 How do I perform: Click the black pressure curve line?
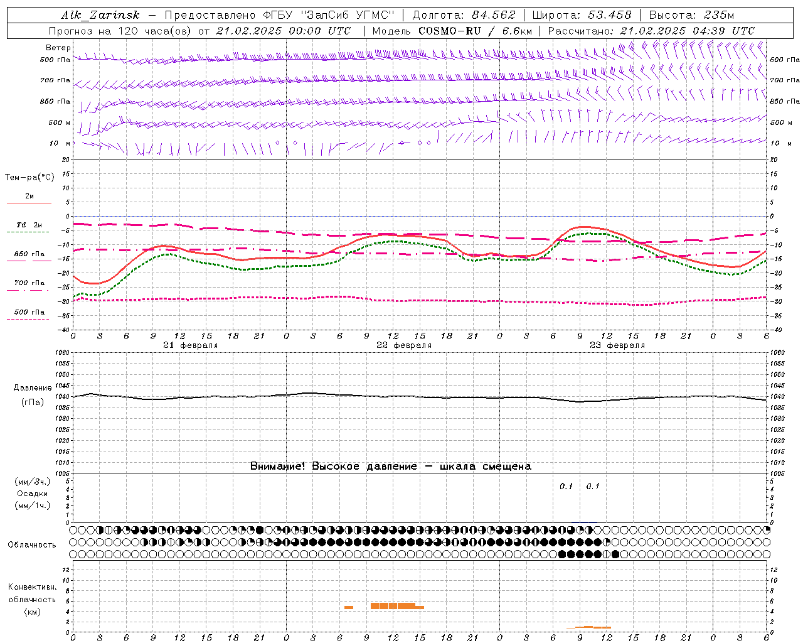pyautogui.click(x=420, y=397)
